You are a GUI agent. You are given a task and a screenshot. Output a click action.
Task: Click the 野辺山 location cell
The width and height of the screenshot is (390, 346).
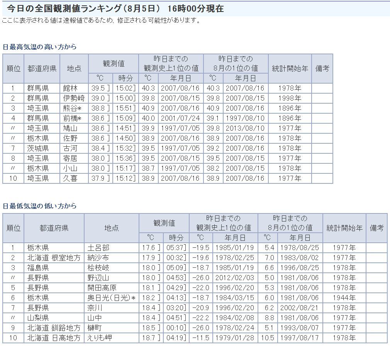pyautogui.click(x=98, y=278)
